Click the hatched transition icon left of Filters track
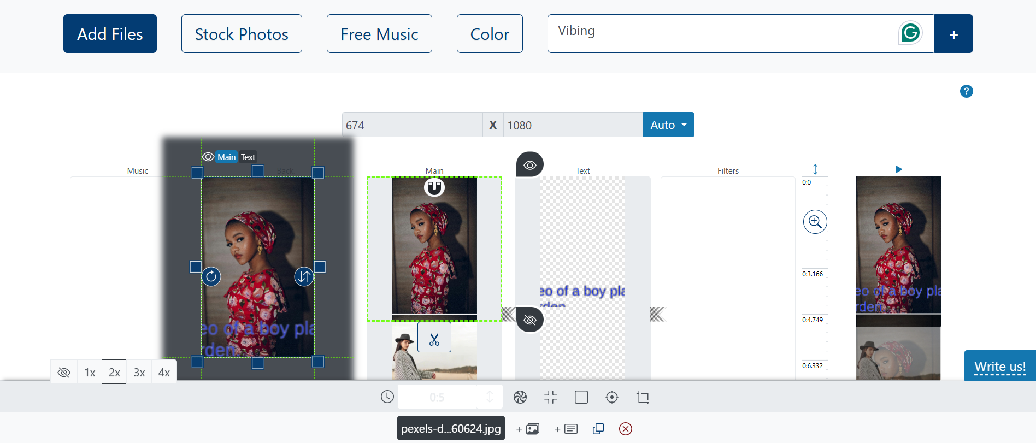The width and height of the screenshot is (1036, 443). [657, 314]
